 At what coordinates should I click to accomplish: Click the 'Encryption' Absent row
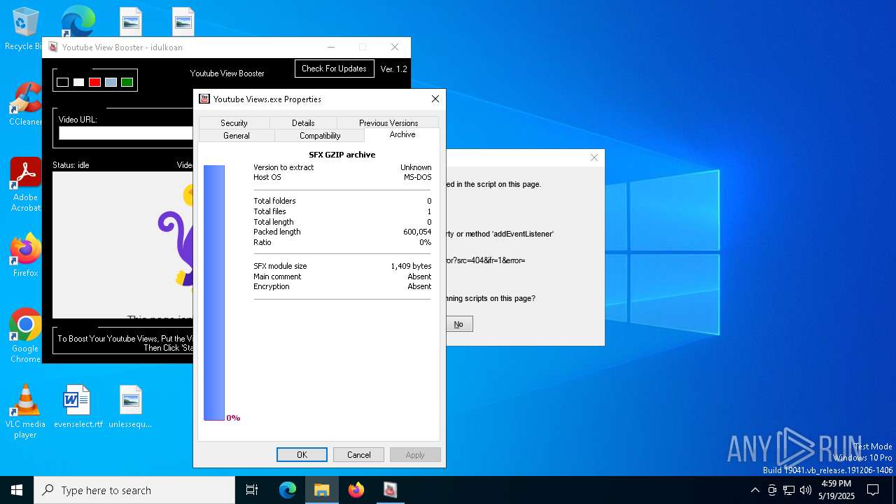click(342, 286)
